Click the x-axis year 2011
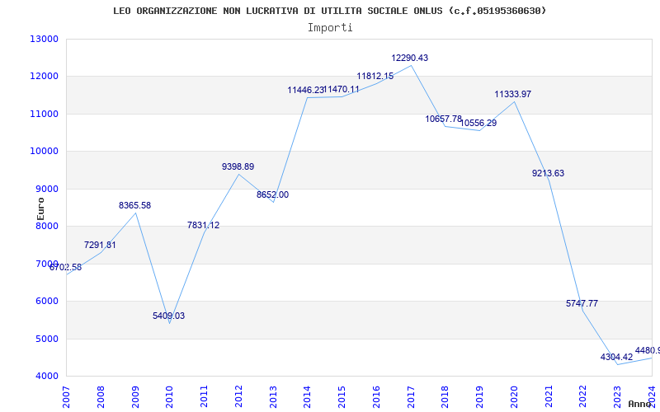This screenshot has width=660, height=412. 204,396
